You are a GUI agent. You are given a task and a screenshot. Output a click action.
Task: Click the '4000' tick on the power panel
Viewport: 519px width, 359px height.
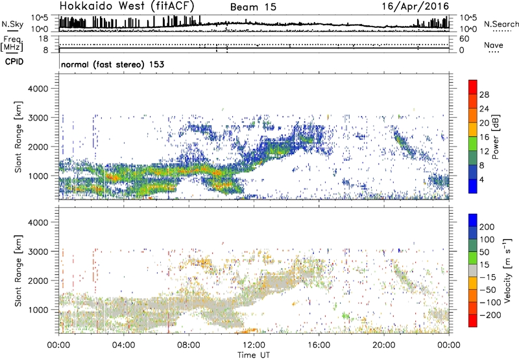pyautogui.click(x=38, y=89)
